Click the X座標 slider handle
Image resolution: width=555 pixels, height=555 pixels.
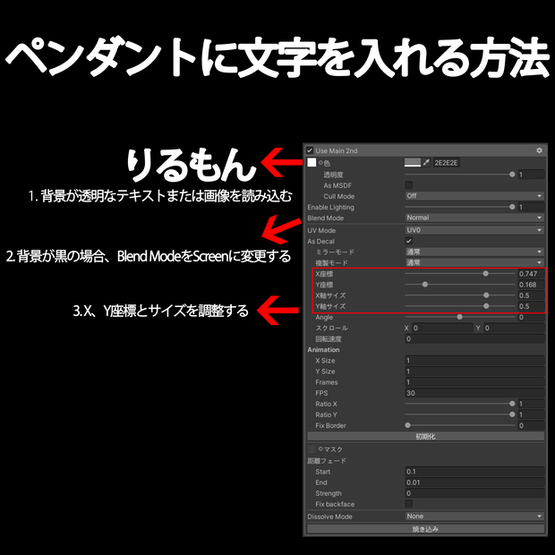(485, 274)
